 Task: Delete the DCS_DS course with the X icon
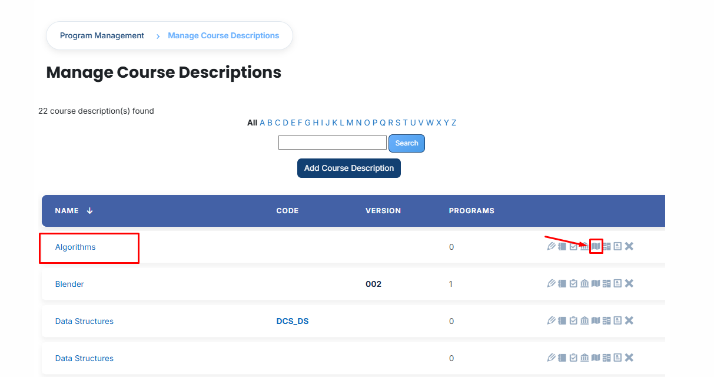[x=629, y=320]
